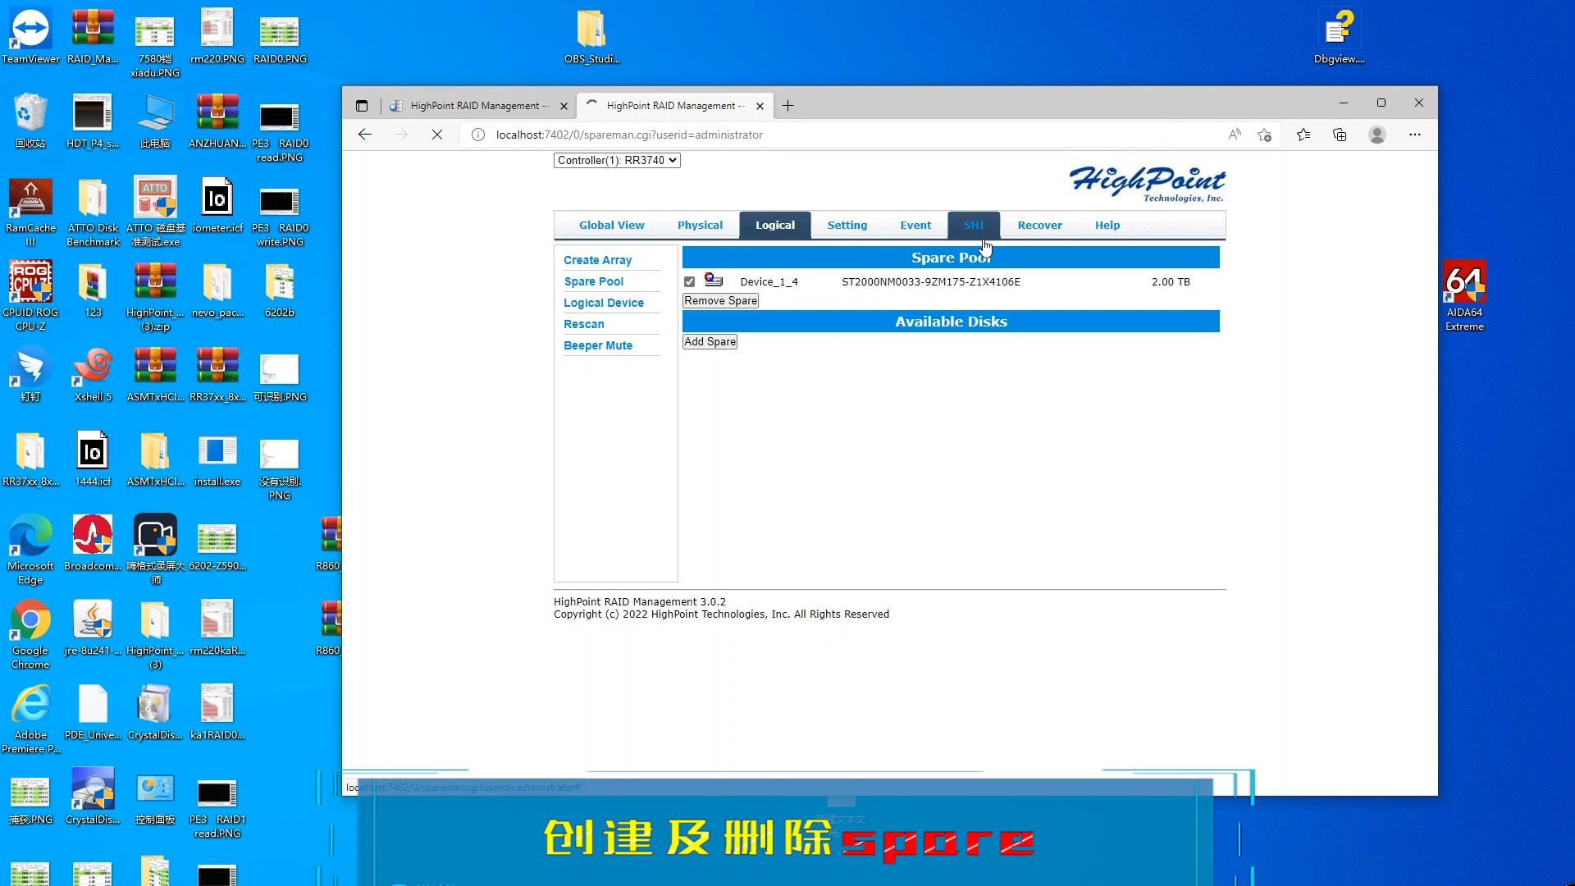
Task: Select the RAID_Ma archive icon
Action: point(93,37)
